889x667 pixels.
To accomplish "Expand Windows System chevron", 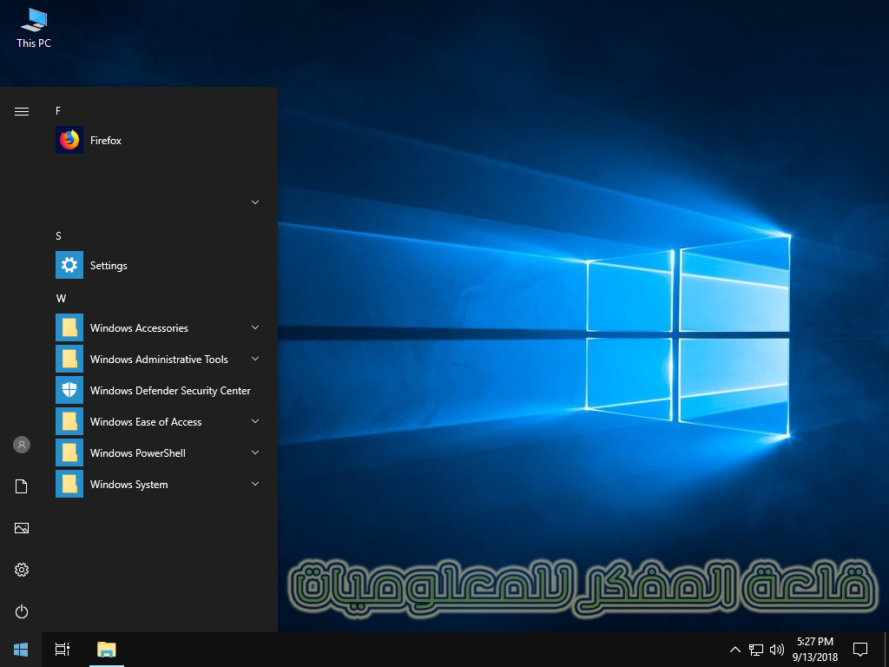I will (255, 484).
